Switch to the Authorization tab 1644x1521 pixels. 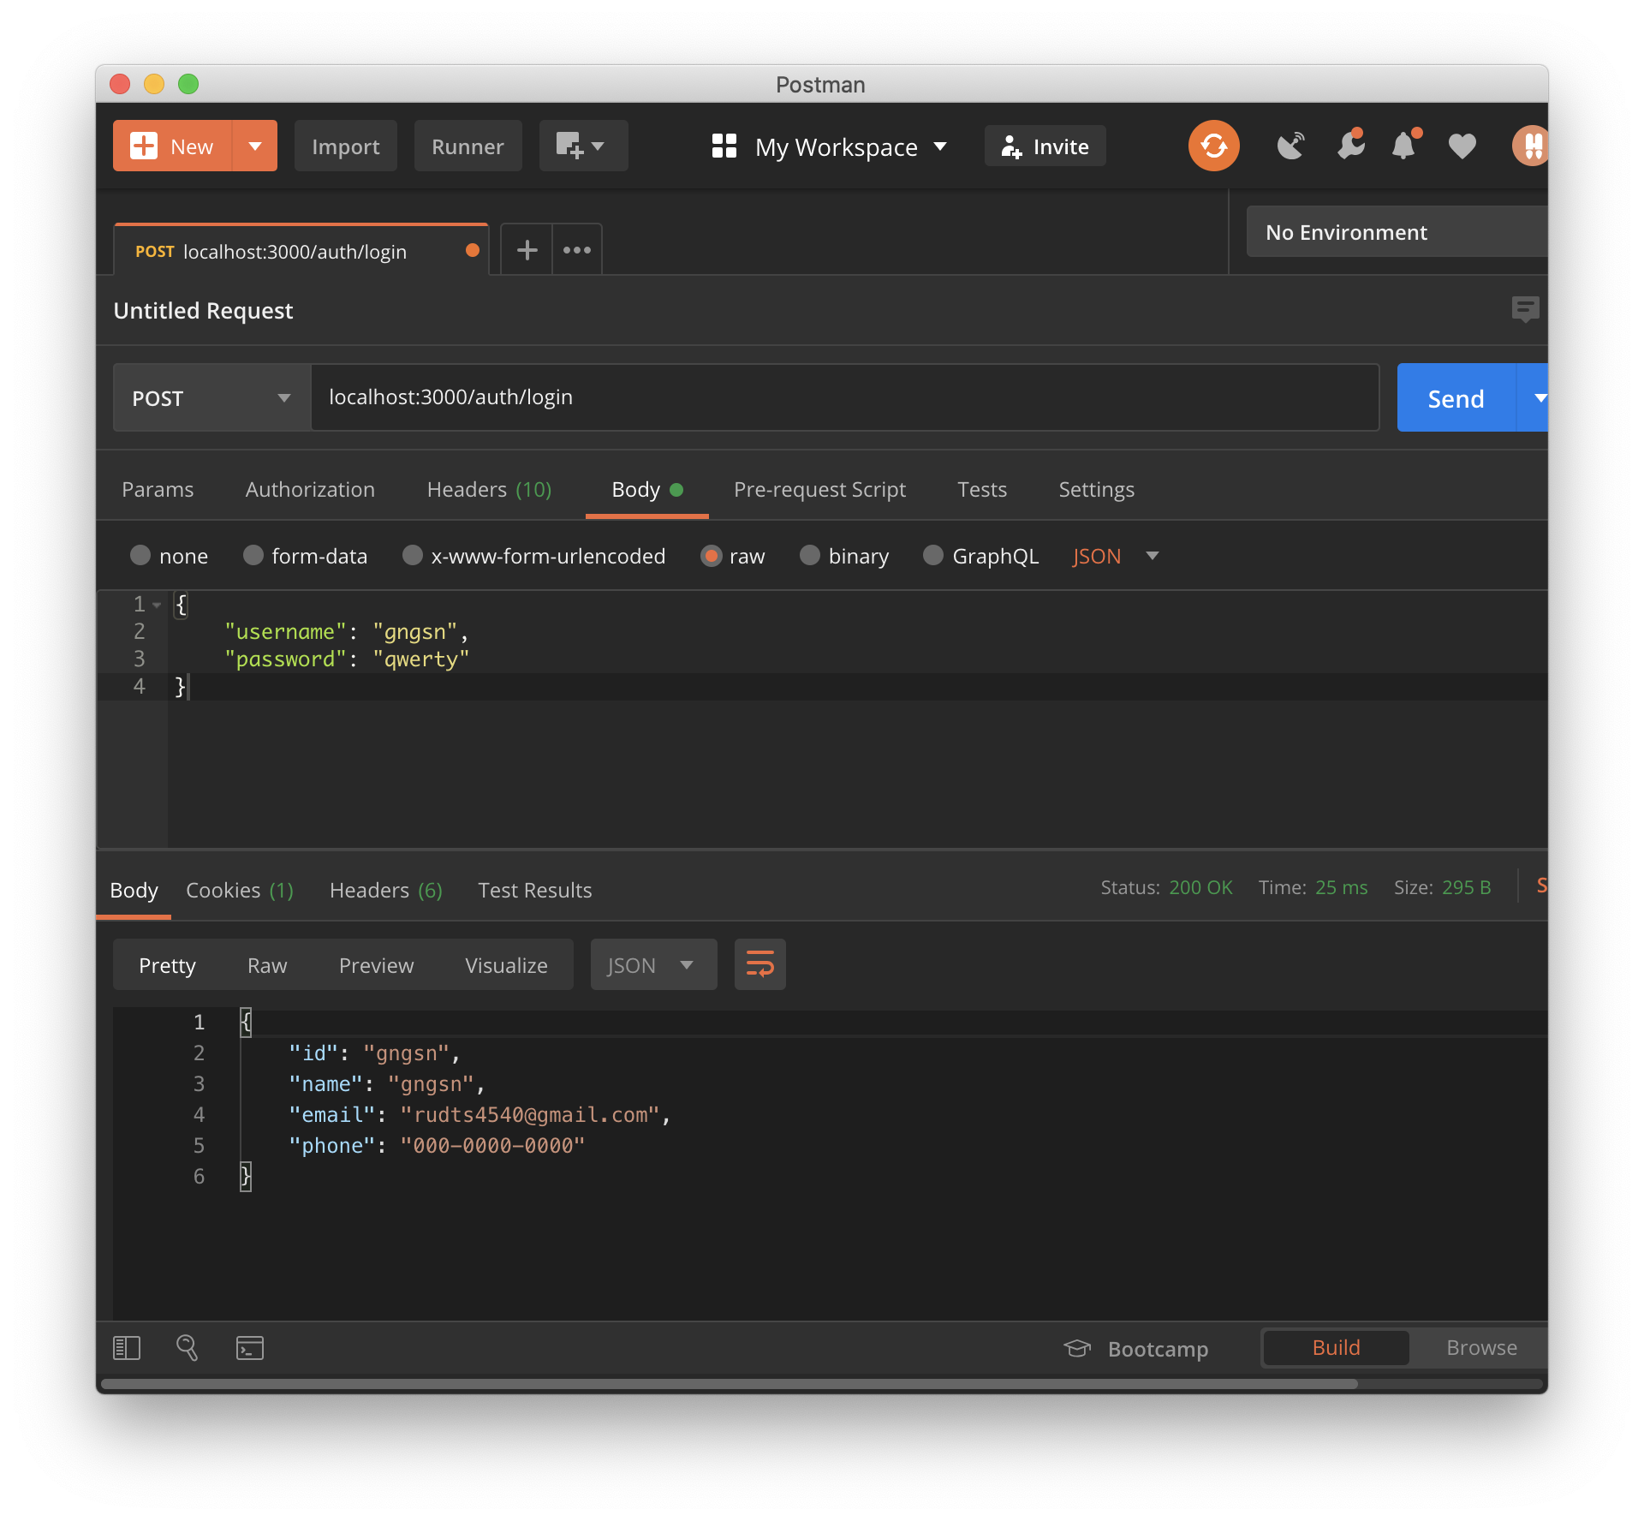click(310, 490)
